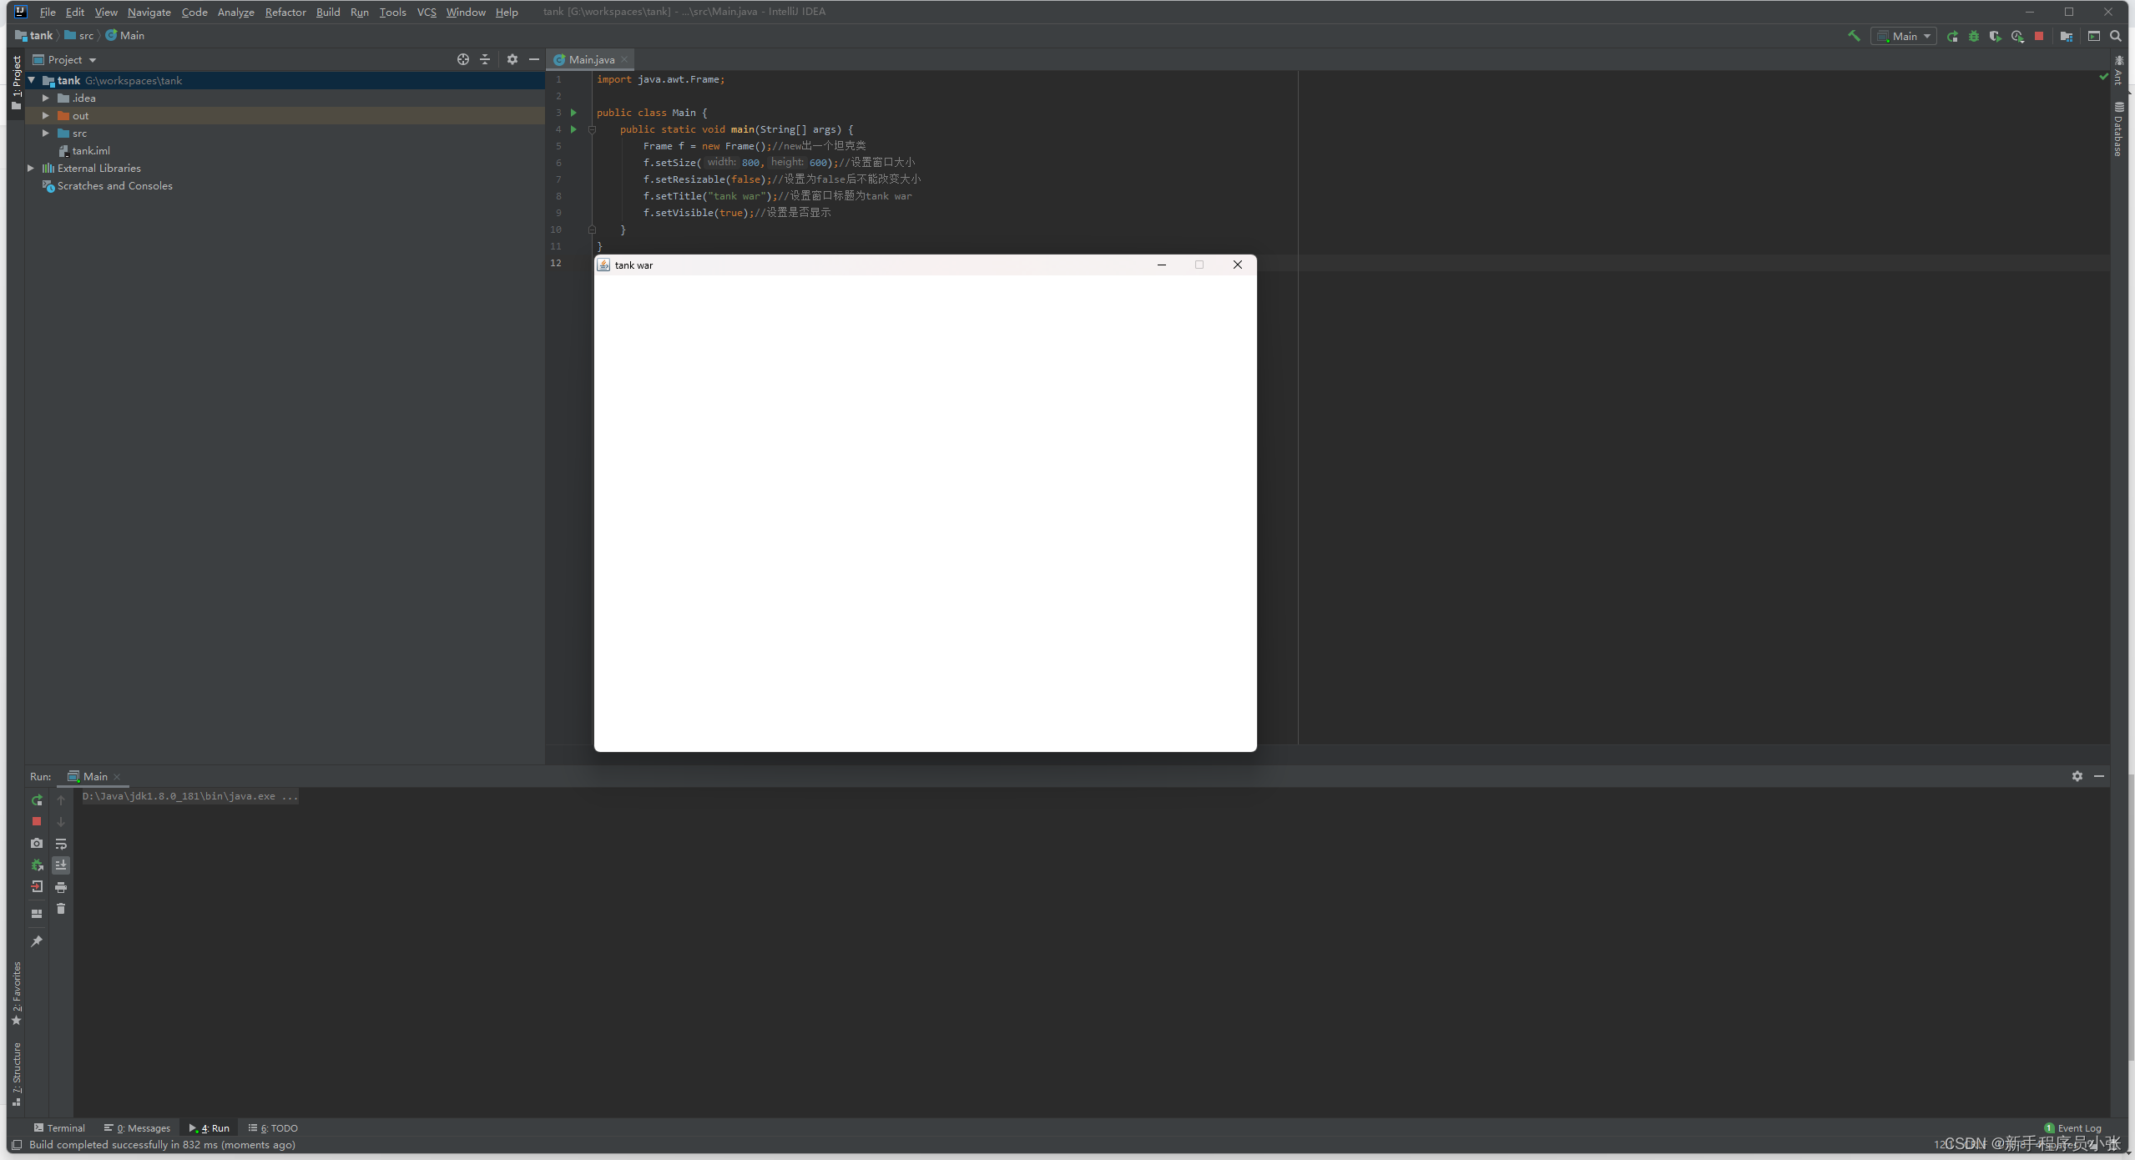This screenshot has height=1160, width=2135.
Task: Toggle Scroll to End in console
Action: click(61, 865)
